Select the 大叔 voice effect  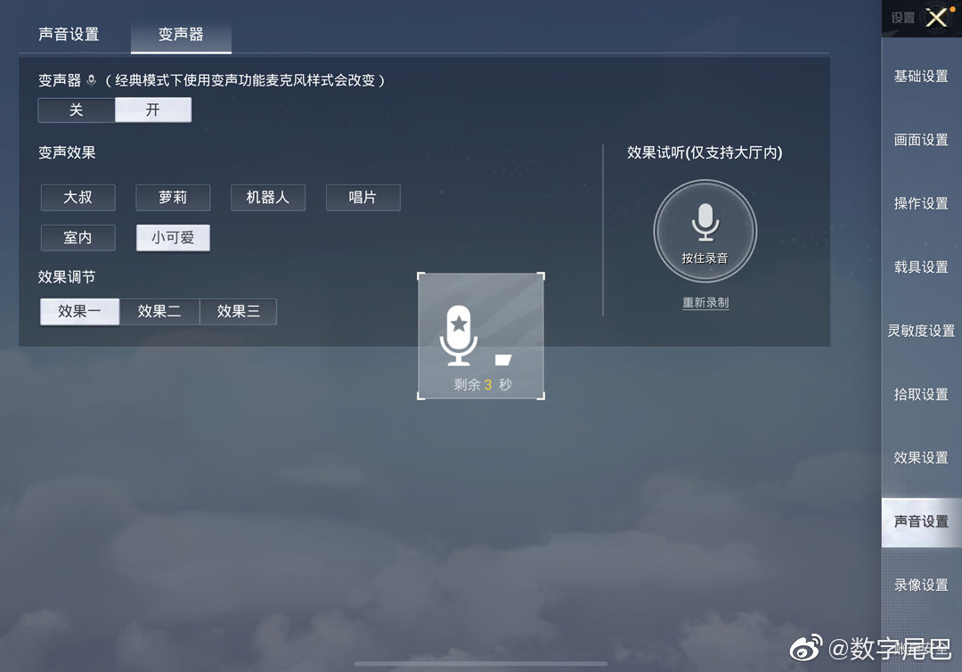[x=77, y=198]
